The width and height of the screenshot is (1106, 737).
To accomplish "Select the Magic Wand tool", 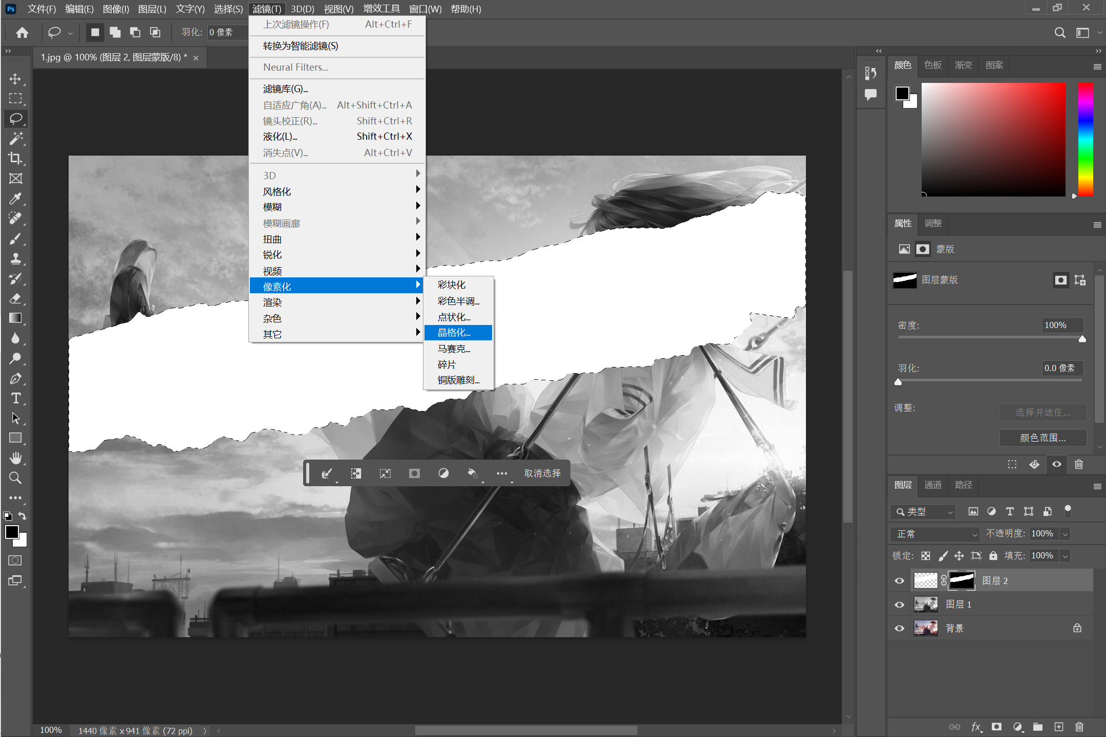I will (x=15, y=139).
